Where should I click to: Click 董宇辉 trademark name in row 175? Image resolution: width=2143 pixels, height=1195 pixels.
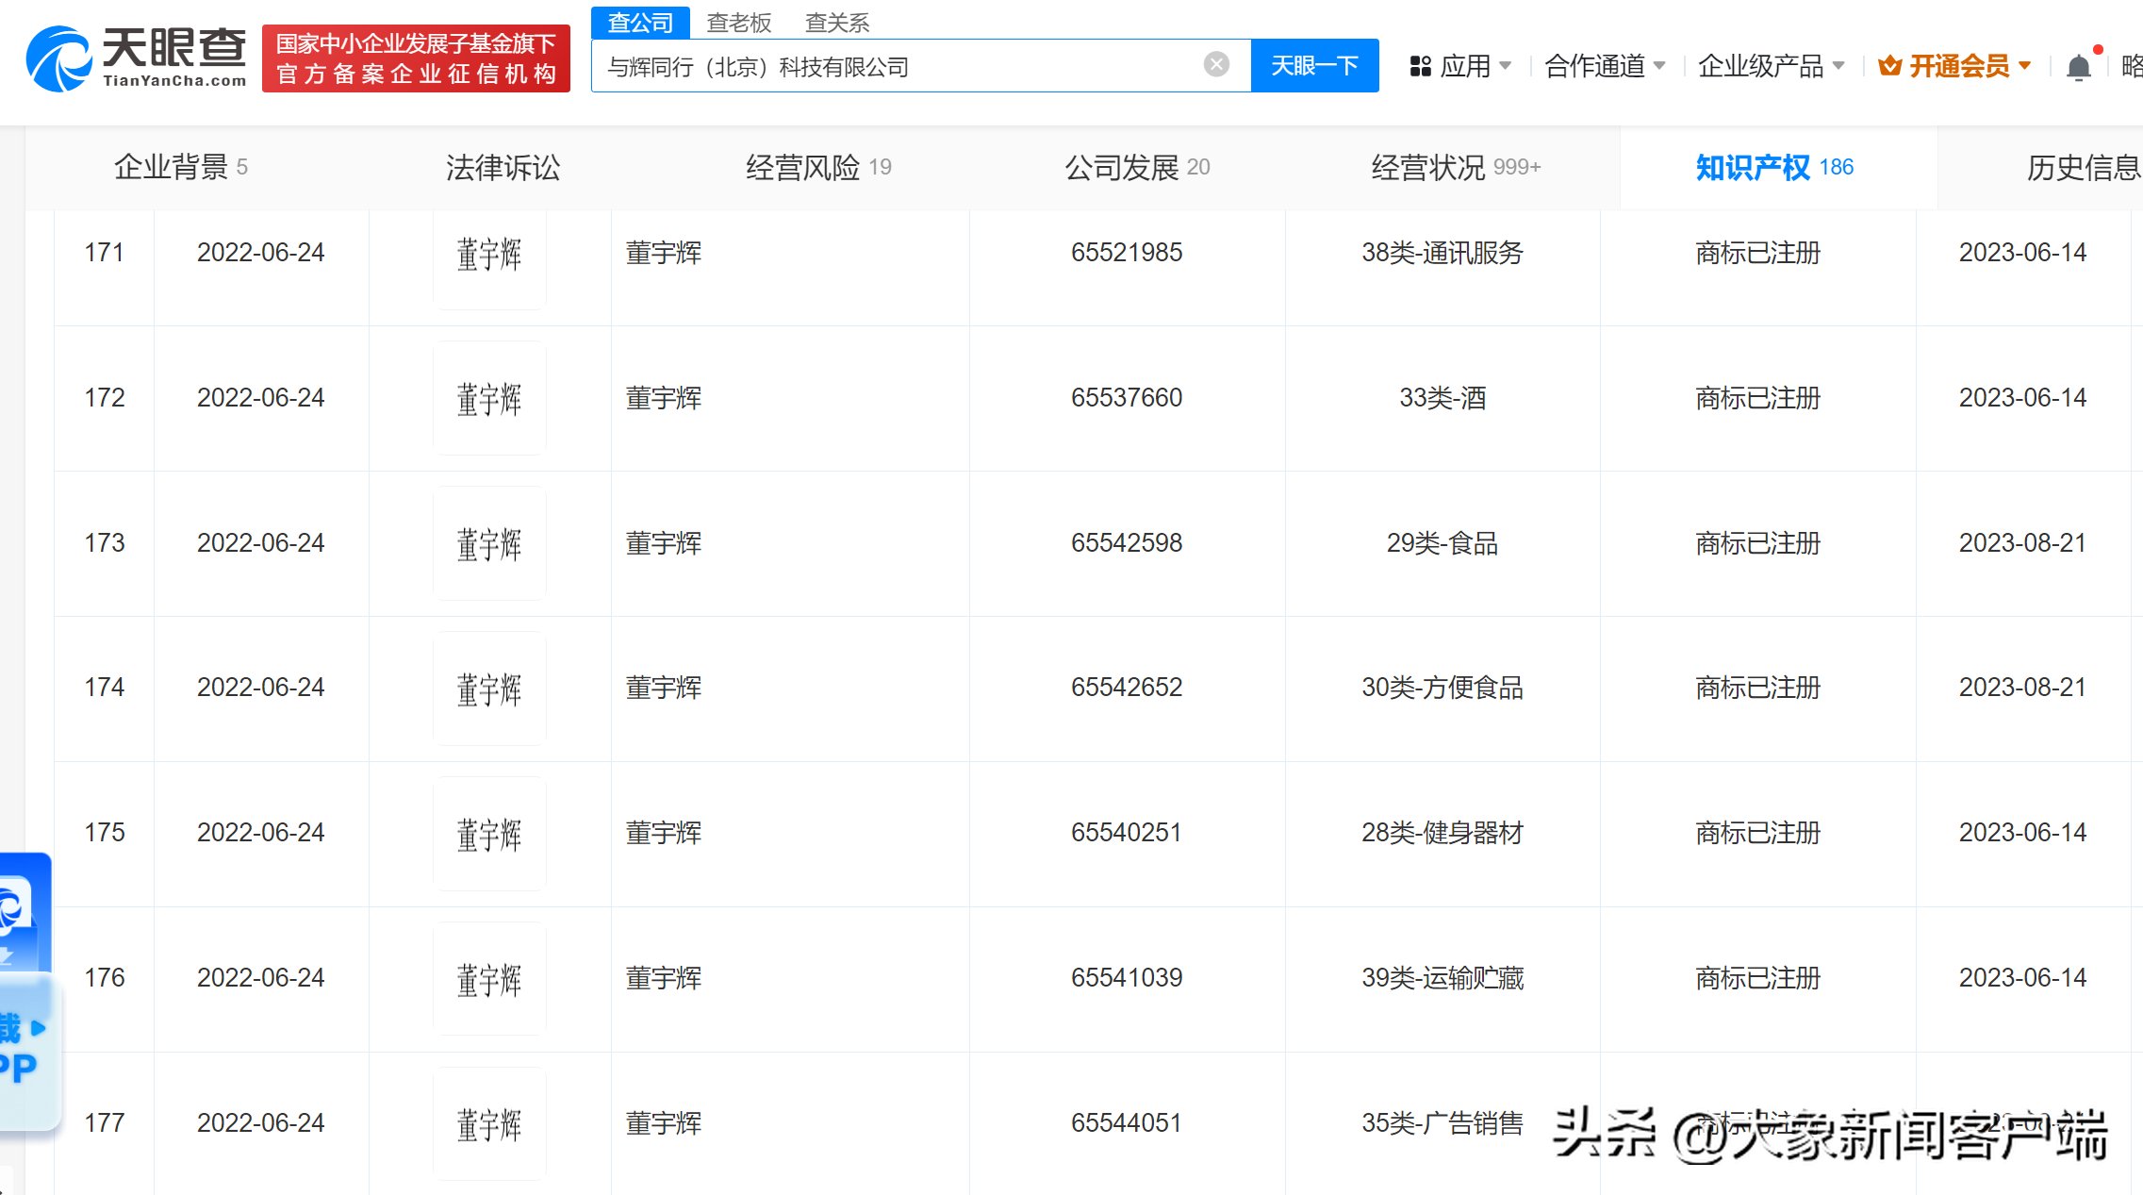pyautogui.click(x=664, y=833)
